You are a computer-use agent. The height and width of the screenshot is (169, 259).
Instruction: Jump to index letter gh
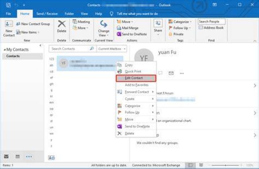[51, 84]
